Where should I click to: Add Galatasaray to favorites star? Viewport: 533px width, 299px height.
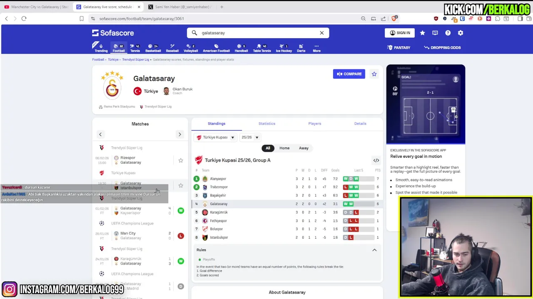click(x=374, y=74)
